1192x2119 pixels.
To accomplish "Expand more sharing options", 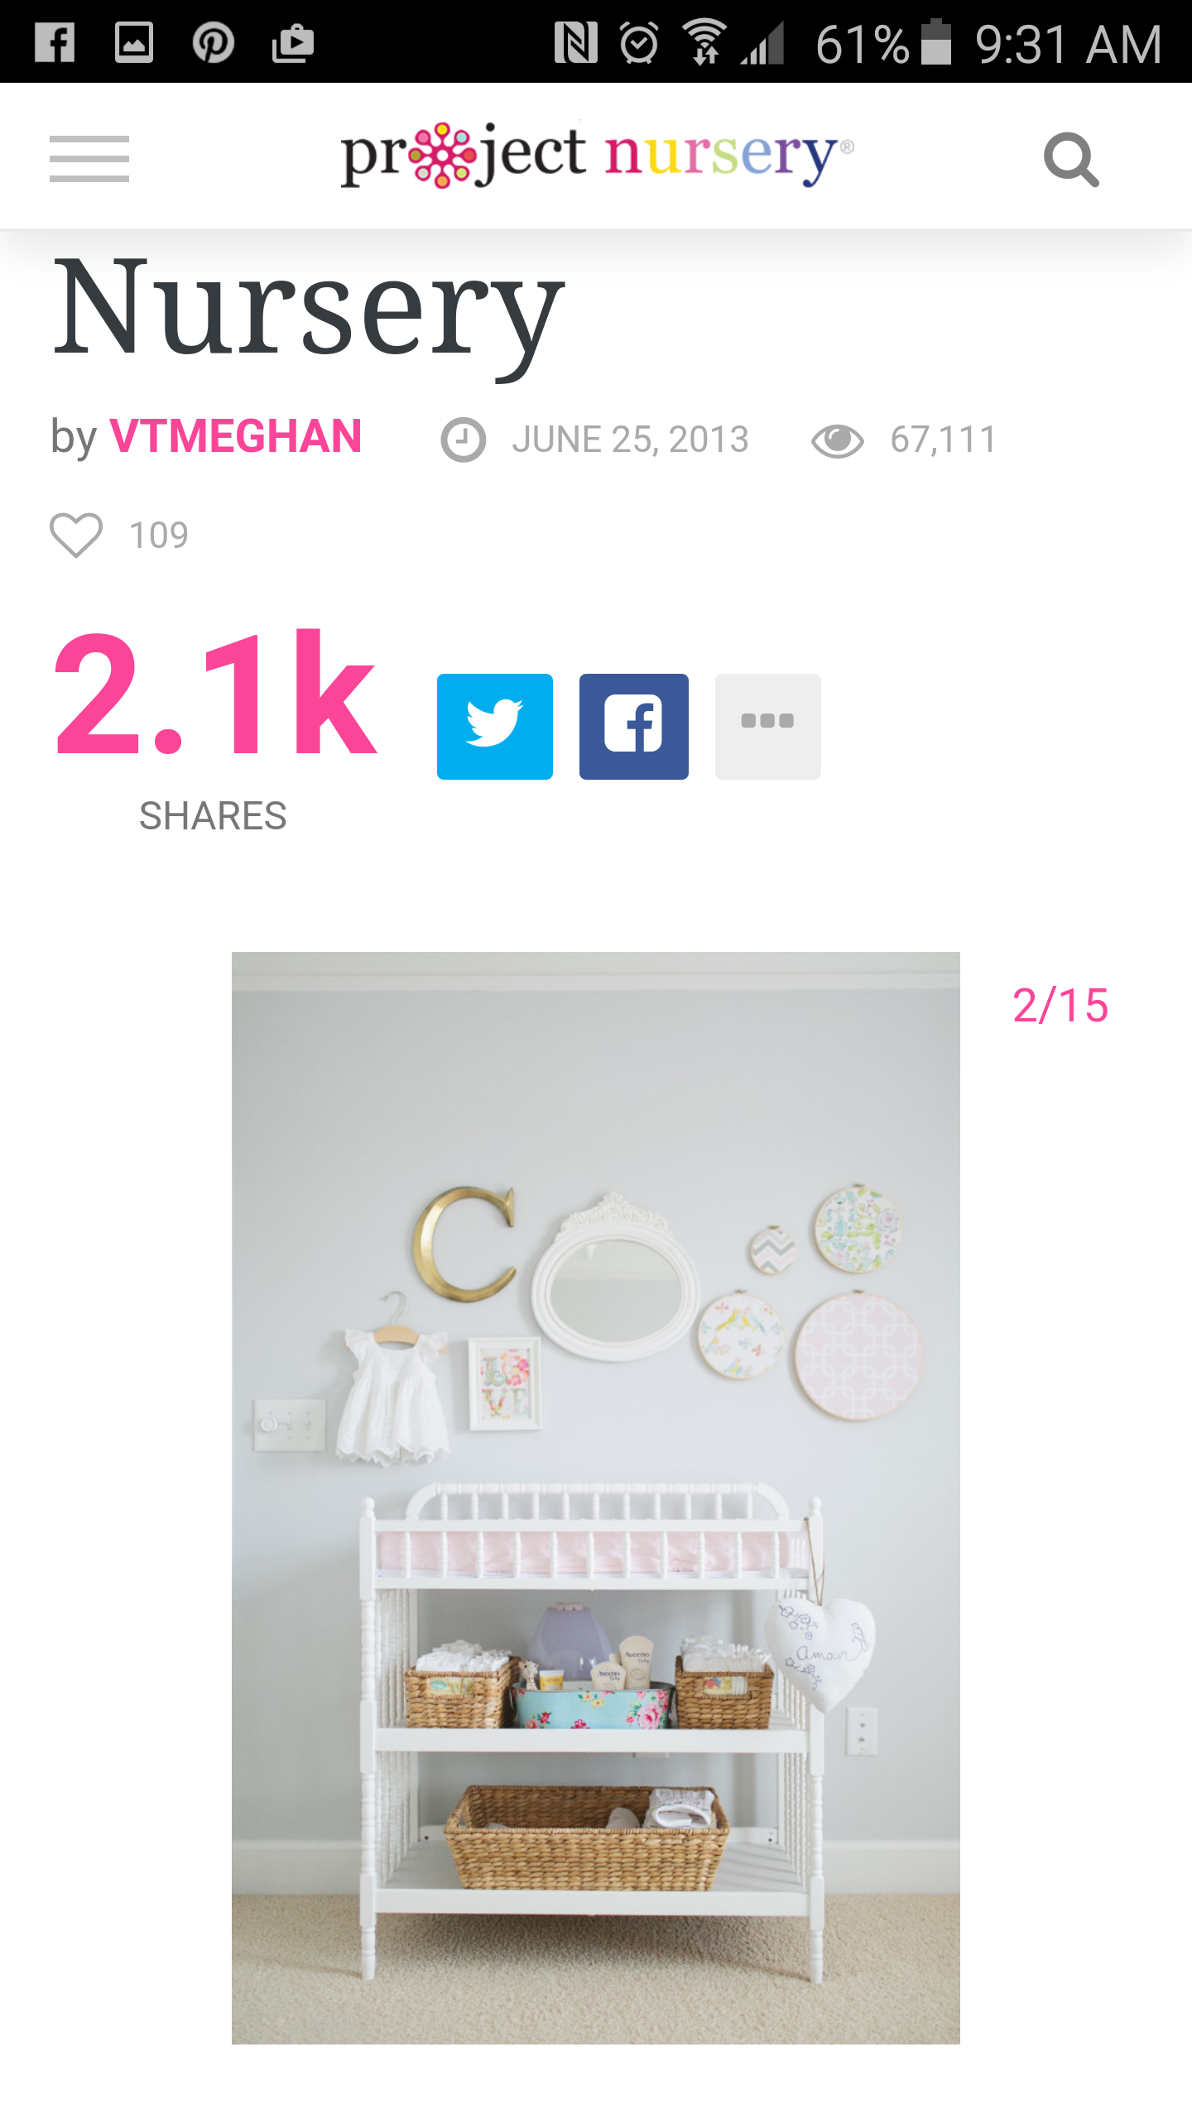I will 768,726.
